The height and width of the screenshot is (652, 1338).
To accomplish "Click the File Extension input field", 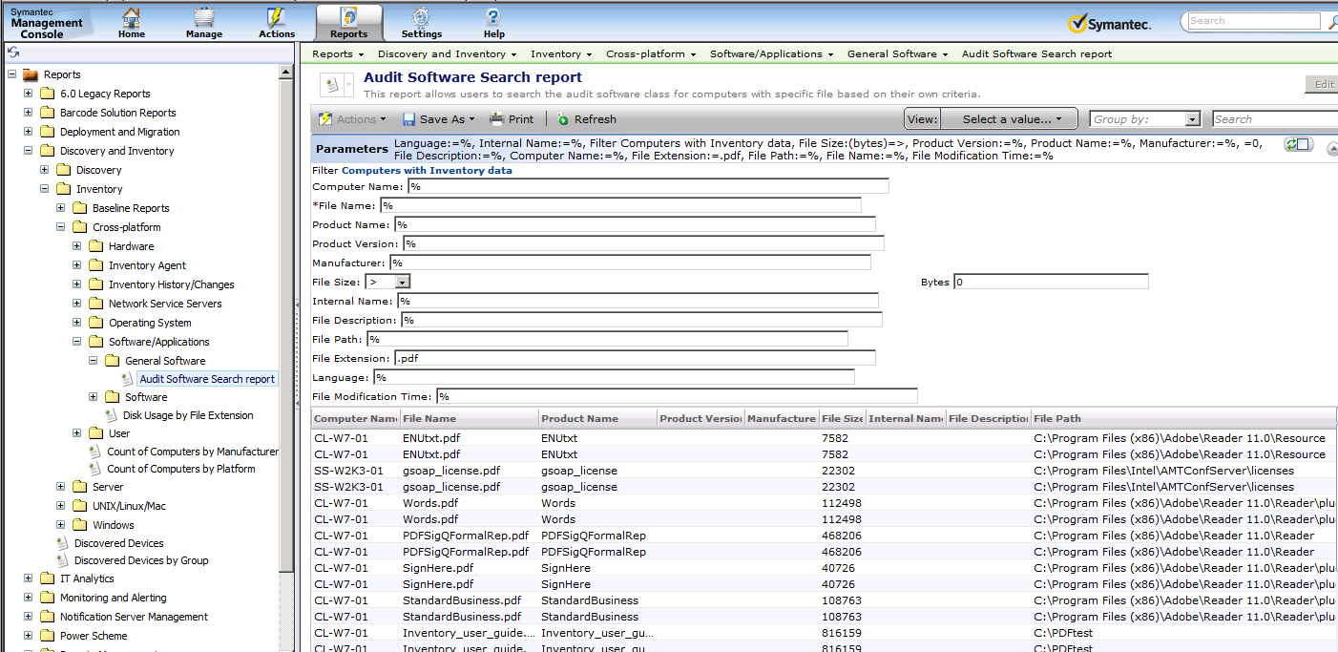I will [635, 358].
